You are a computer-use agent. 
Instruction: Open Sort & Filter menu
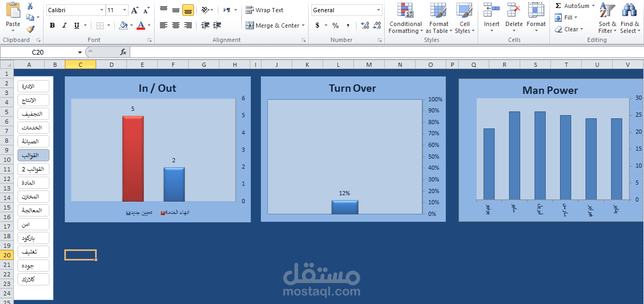(607, 19)
